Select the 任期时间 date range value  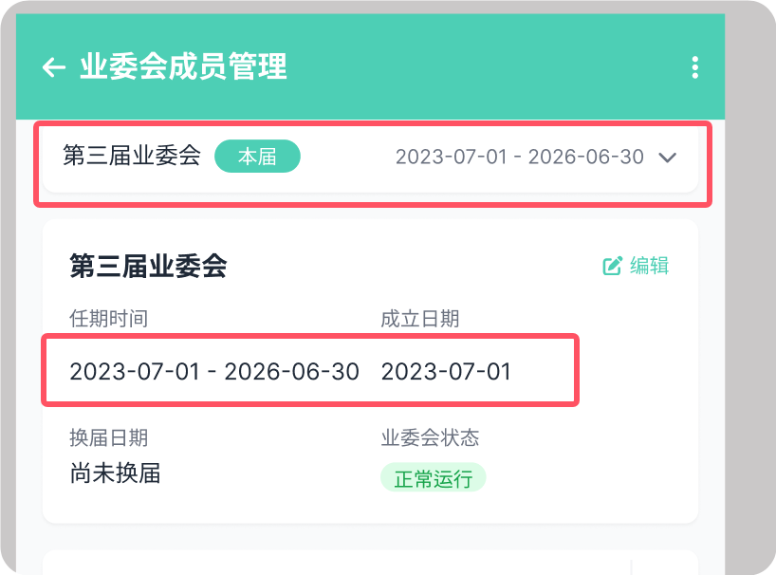click(213, 372)
